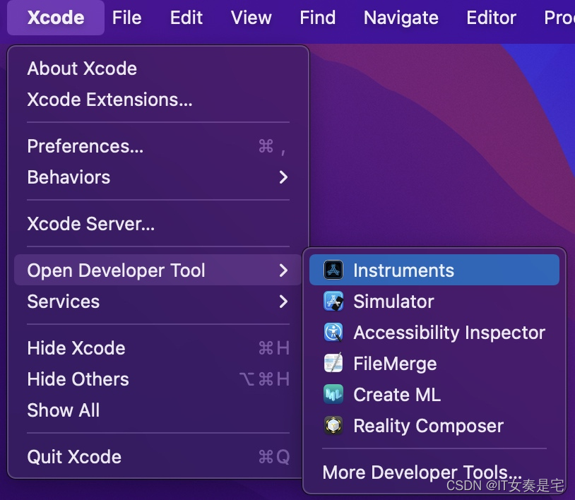Click the Accessibility Inspector icon
Screen dimensions: 575x500
[x=333, y=332]
